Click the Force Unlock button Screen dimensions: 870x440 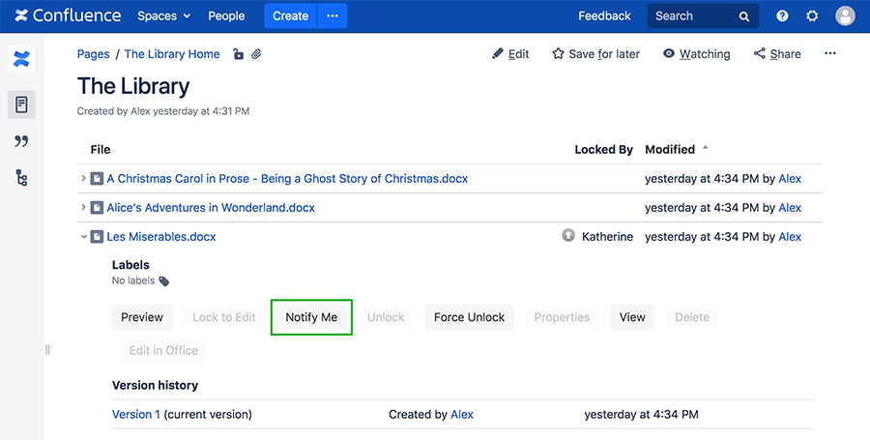[470, 317]
